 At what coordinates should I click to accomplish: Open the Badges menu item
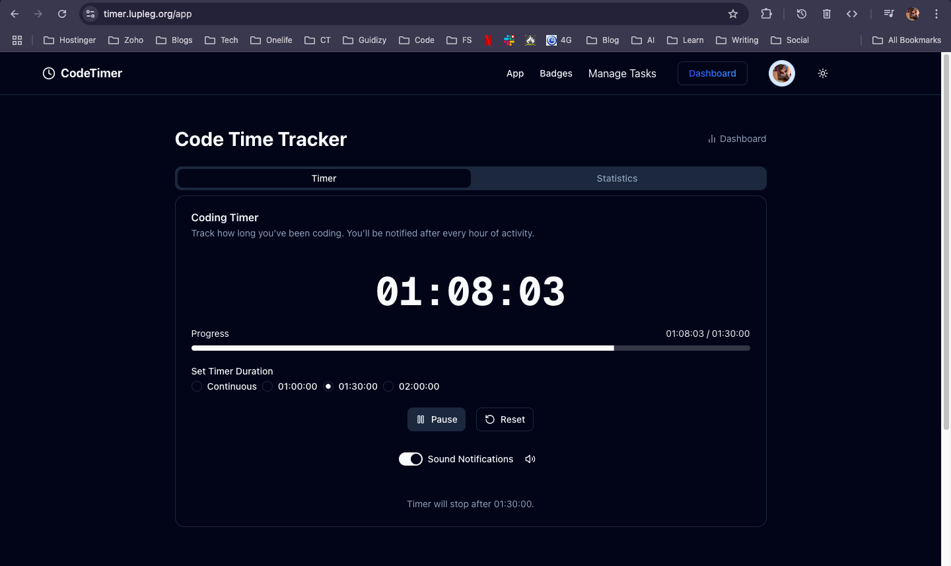555,73
